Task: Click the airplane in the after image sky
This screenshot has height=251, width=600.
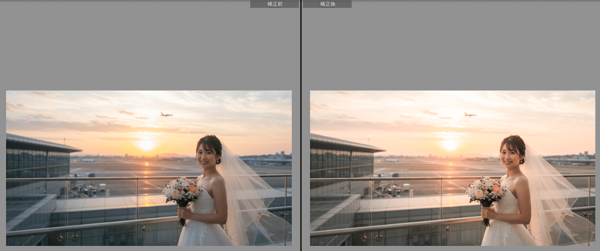Action: [x=470, y=114]
